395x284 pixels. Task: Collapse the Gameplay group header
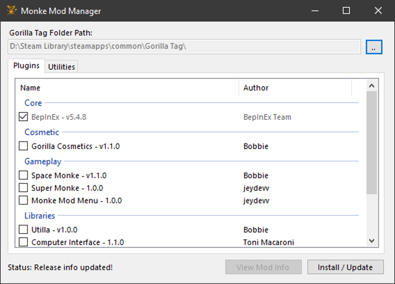(x=43, y=162)
